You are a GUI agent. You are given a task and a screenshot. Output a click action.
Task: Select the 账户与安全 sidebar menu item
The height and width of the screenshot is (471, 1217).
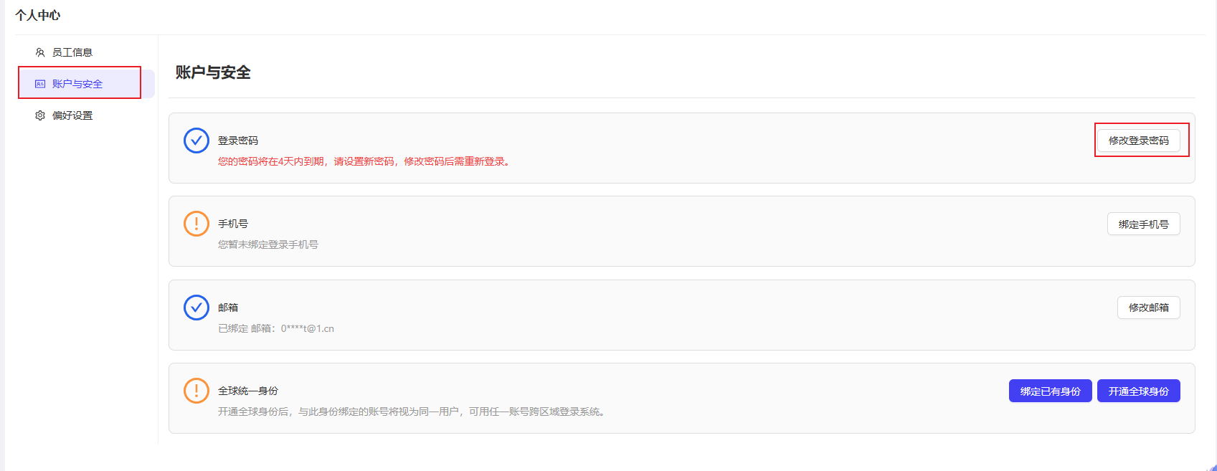point(77,84)
